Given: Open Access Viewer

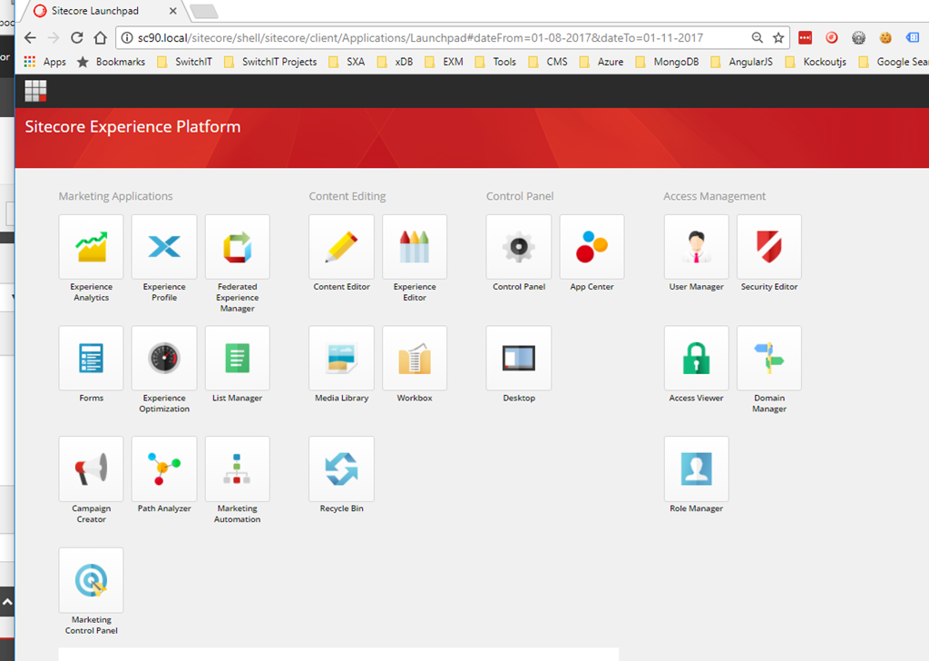Looking at the screenshot, I should coord(696,358).
